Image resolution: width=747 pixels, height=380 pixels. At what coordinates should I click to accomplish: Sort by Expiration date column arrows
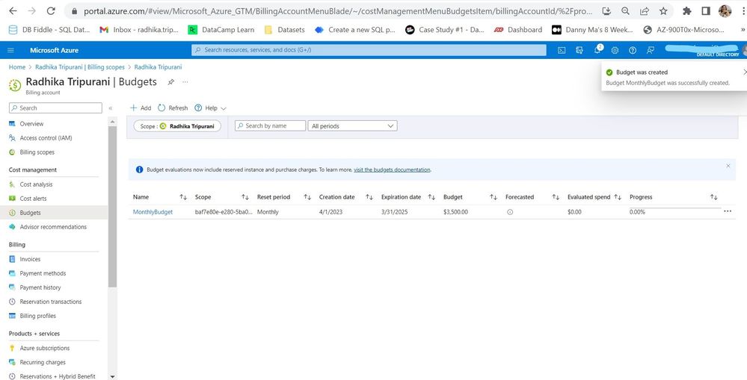[431, 197]
